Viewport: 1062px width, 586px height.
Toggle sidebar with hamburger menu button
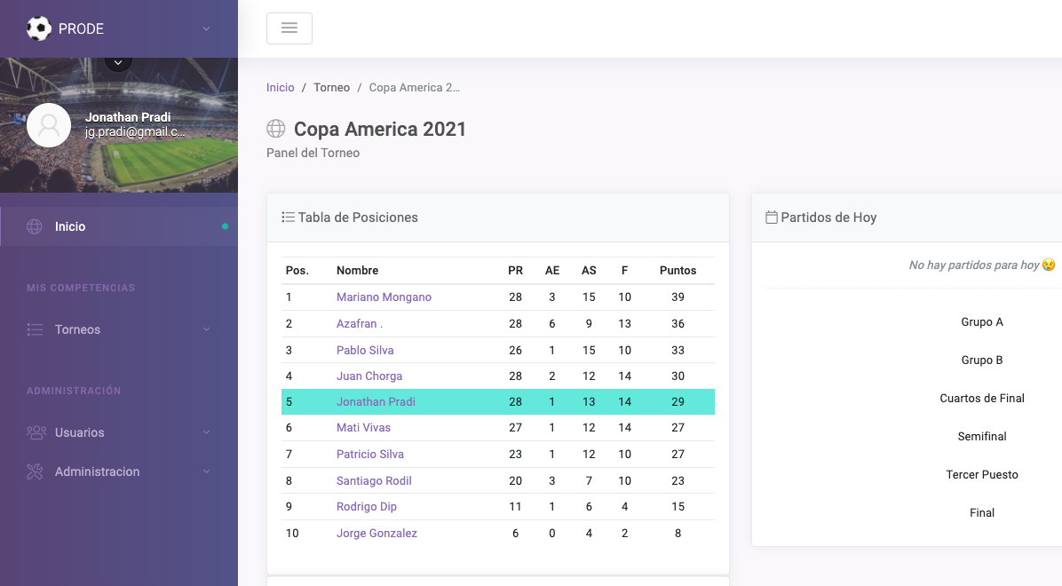(289, 28)
